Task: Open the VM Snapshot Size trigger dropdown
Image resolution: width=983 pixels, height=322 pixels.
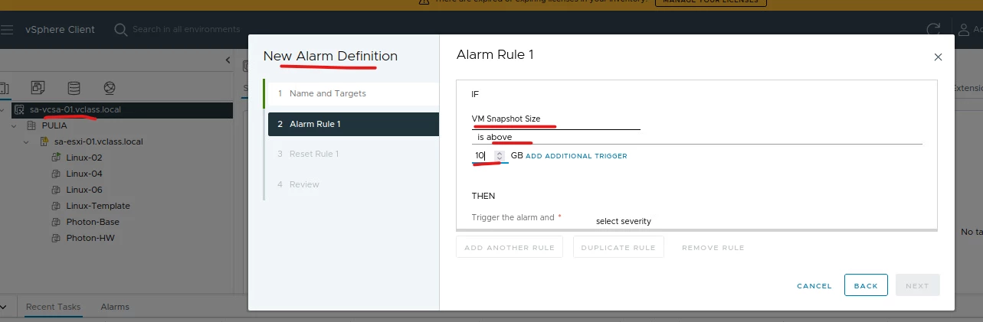Action: coord(555,119)
